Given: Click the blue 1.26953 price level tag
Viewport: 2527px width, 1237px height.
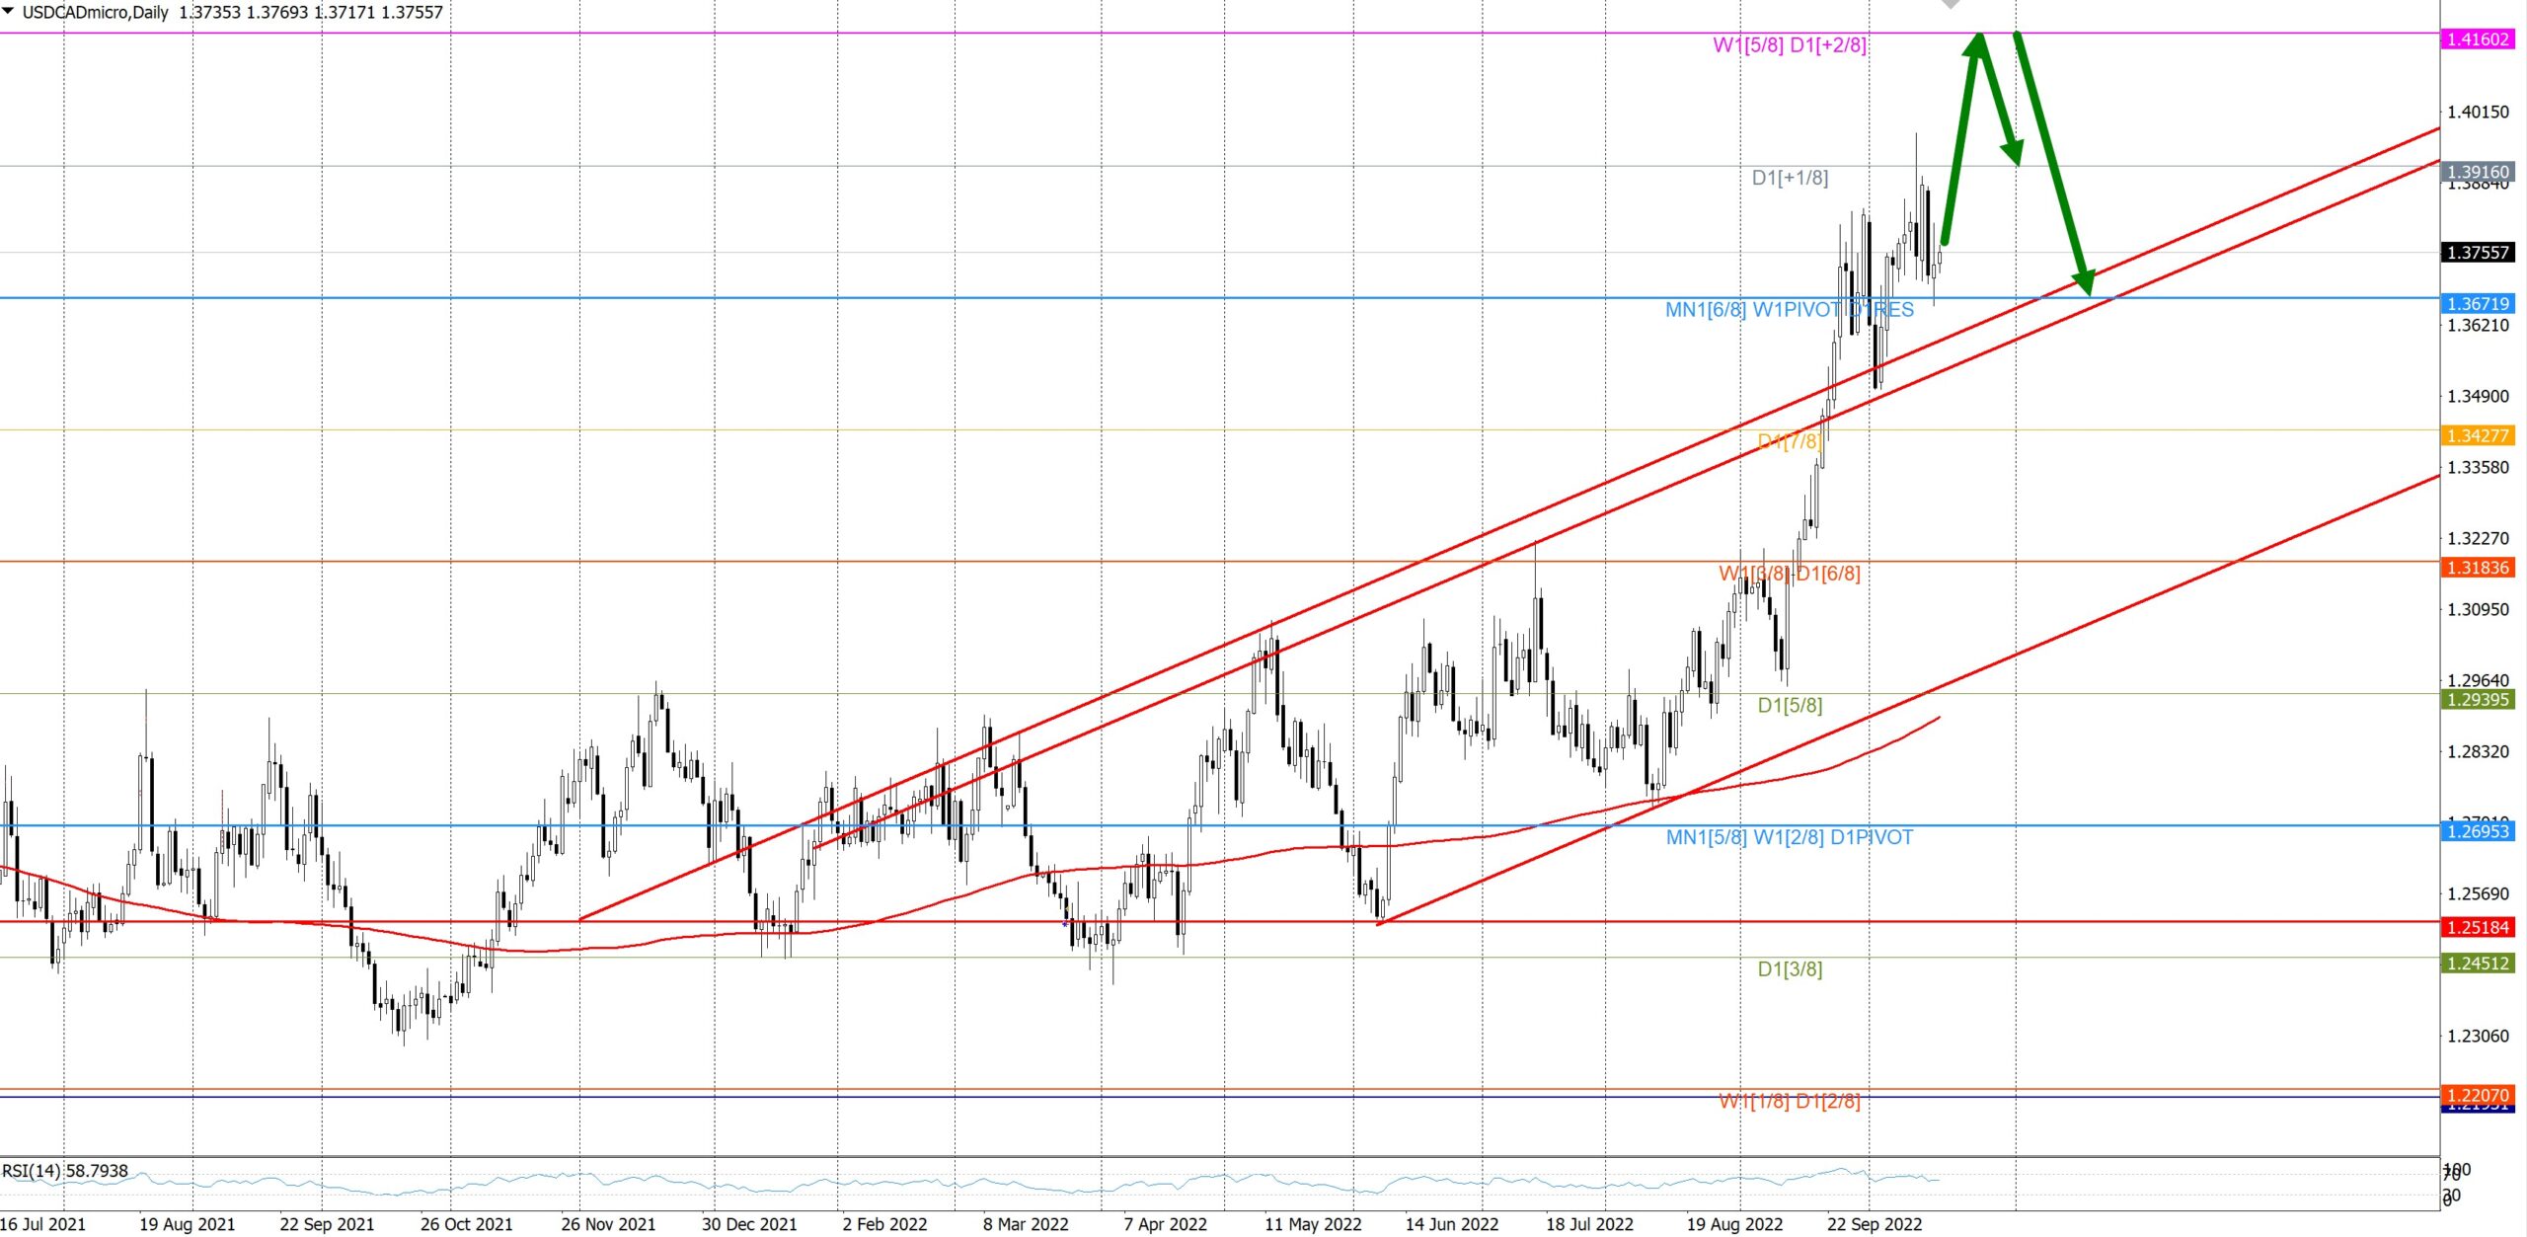Looking at the screenshot, I should 2477,831.
